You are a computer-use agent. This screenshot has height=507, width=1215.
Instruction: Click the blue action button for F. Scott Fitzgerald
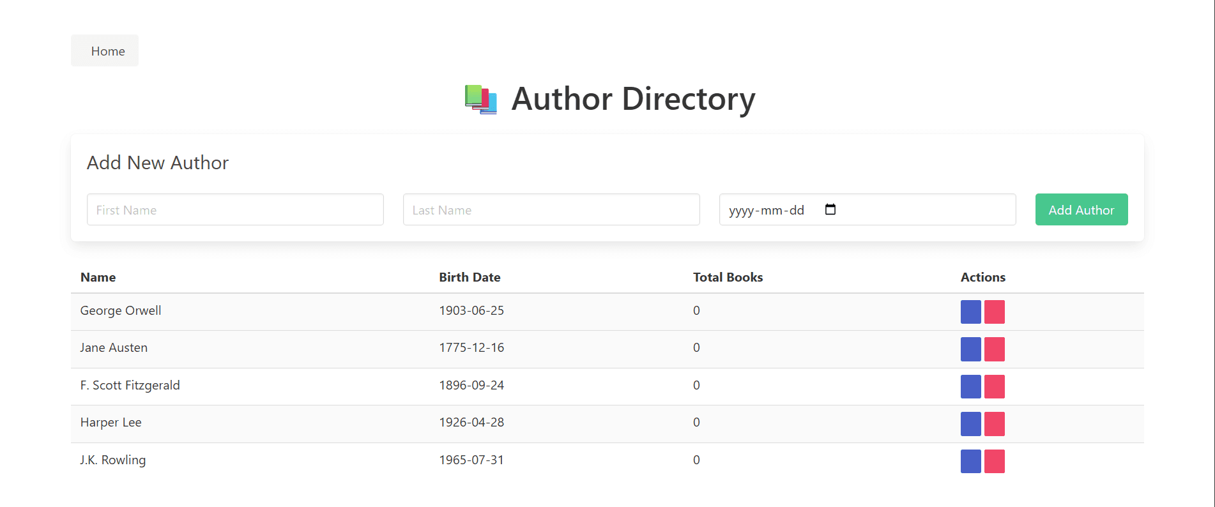[x=970, y=386]
